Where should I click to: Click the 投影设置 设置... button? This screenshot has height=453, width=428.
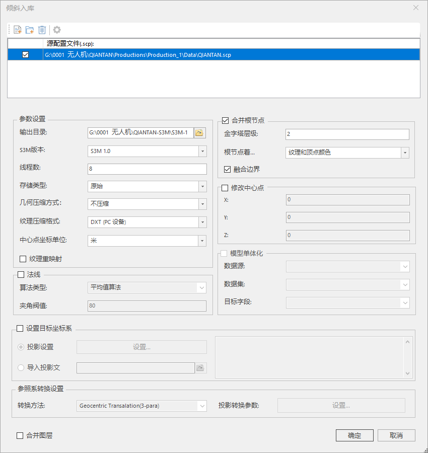[141, 347]
